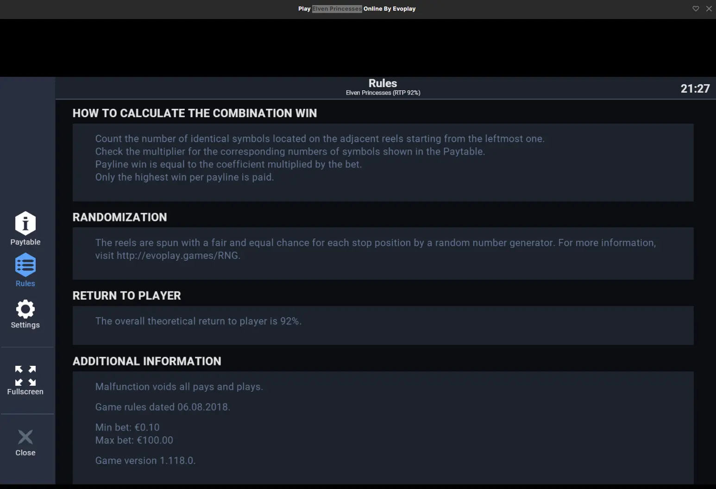Favorite the game with the heart icon

tap(696, 9)
